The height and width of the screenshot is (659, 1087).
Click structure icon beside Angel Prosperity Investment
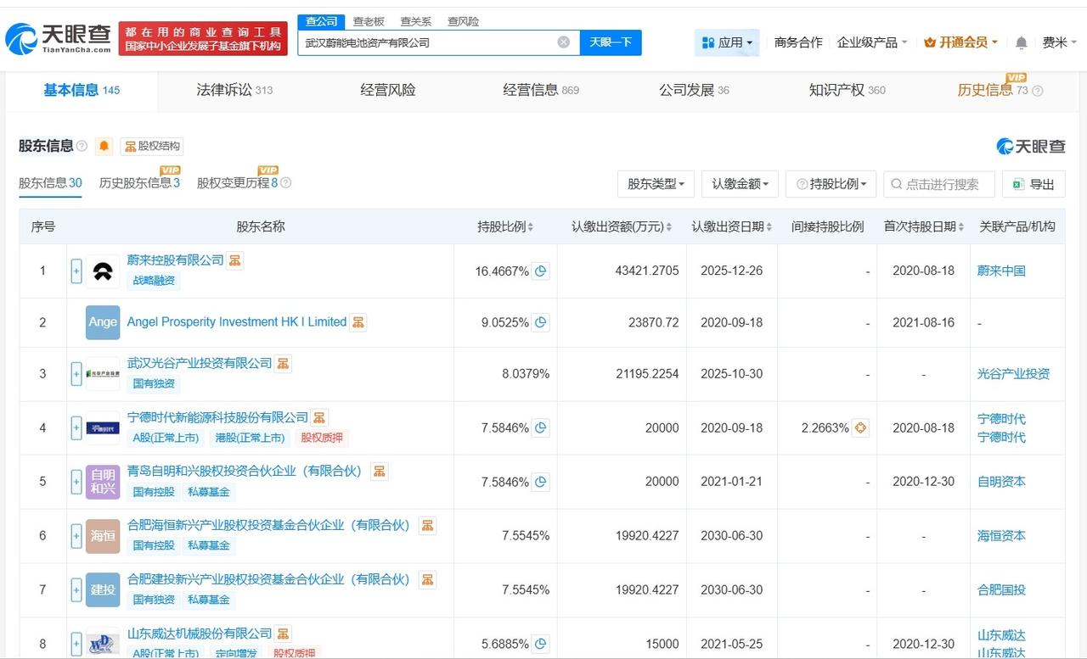358,322
